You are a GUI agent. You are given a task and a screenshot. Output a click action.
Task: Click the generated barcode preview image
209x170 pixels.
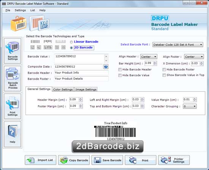click(116, 132)
